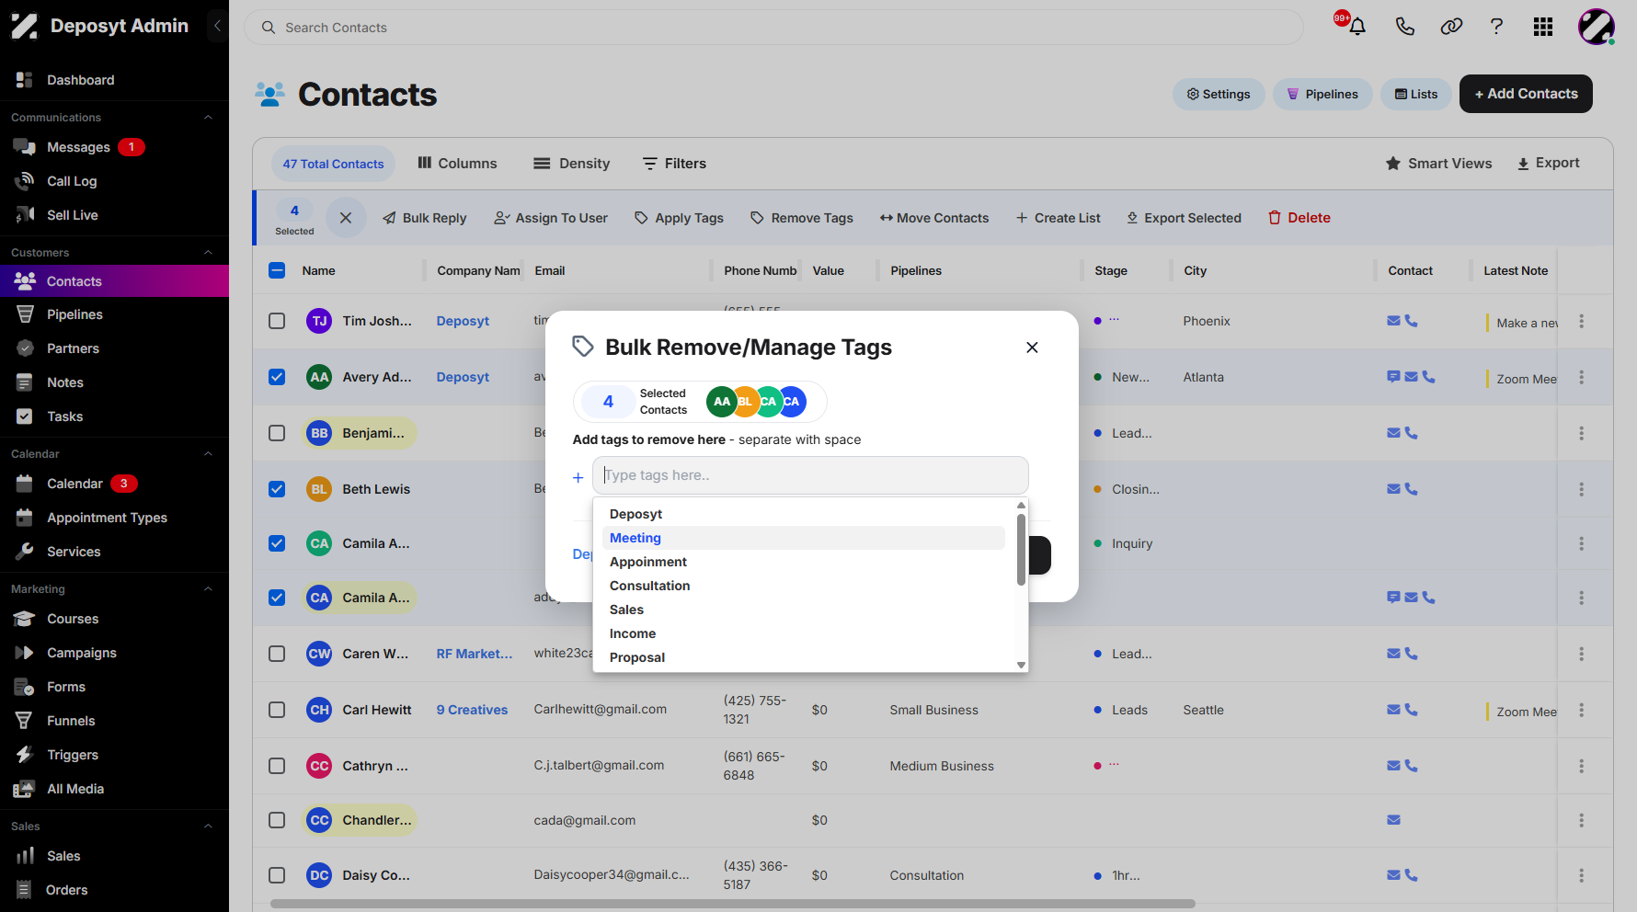Collapse the Marketing sidebar section

click(x=208, y=589)
